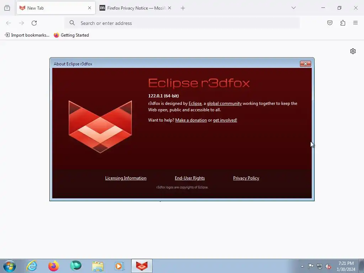The image size is (364, 273).
Task: Open Windows Explorer folder from taskbar
Action: pos(98,266)
